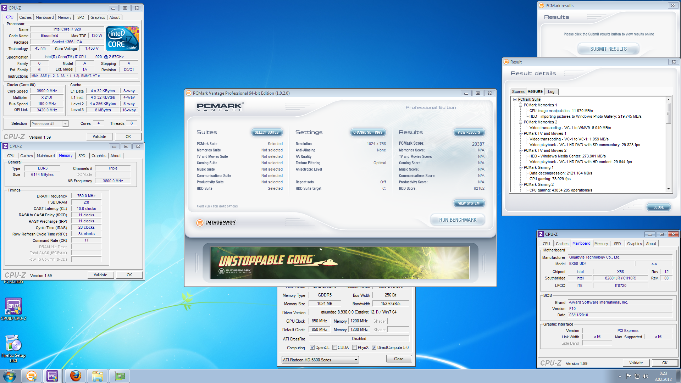Click the Intel Core i7 logo
681x383 pixels.
122,39
